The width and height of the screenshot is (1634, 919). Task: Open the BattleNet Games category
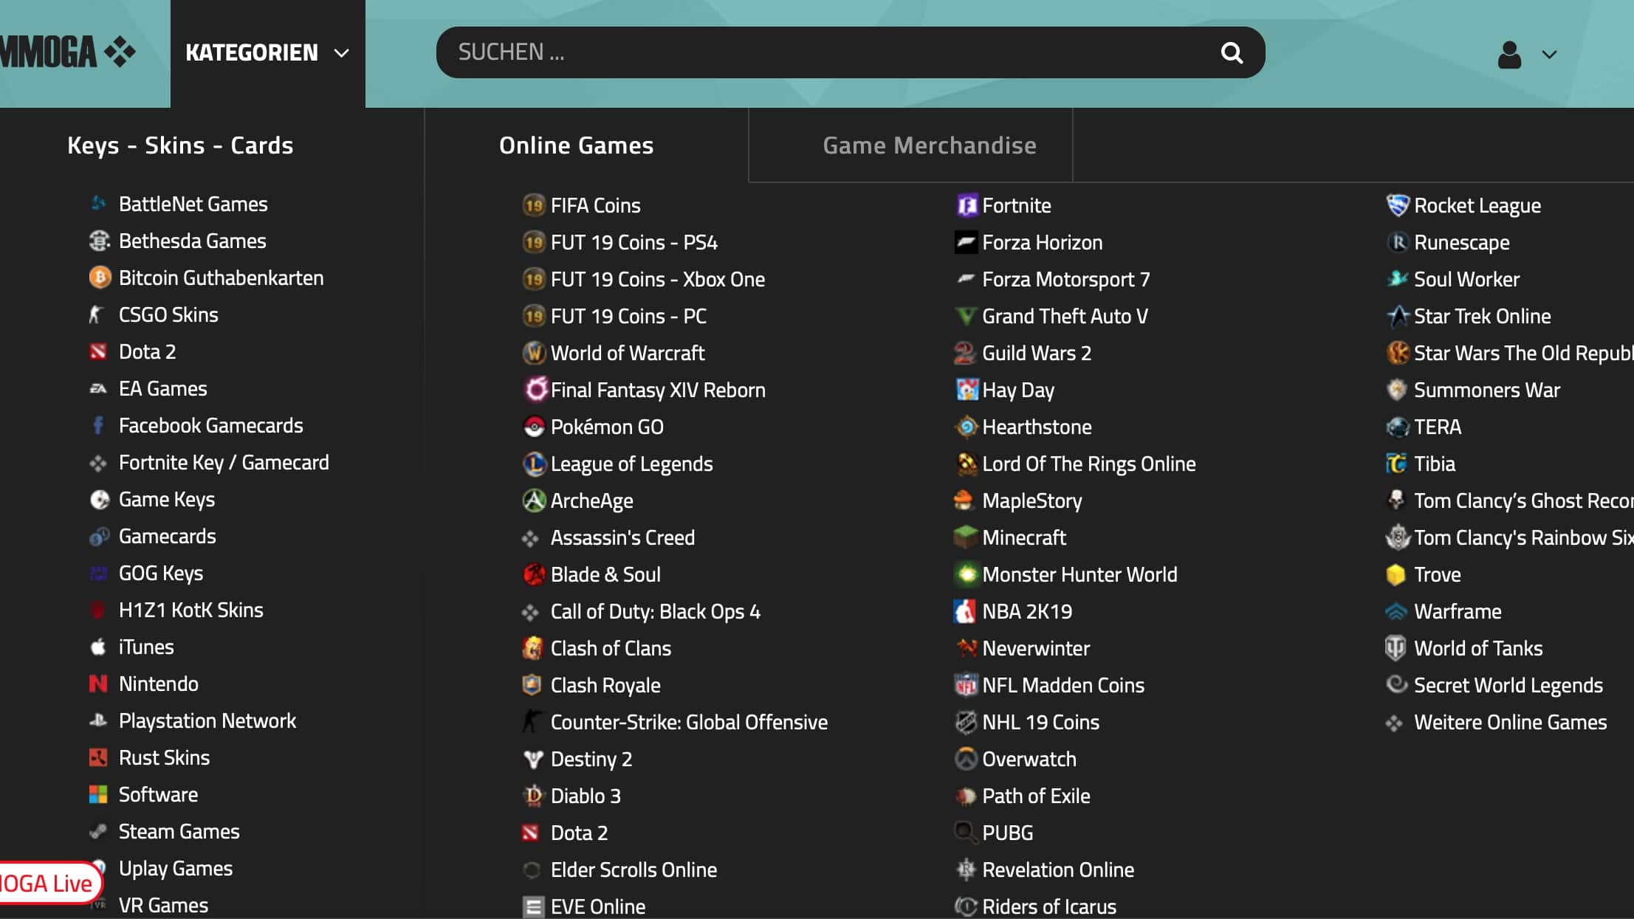point(193,204)
